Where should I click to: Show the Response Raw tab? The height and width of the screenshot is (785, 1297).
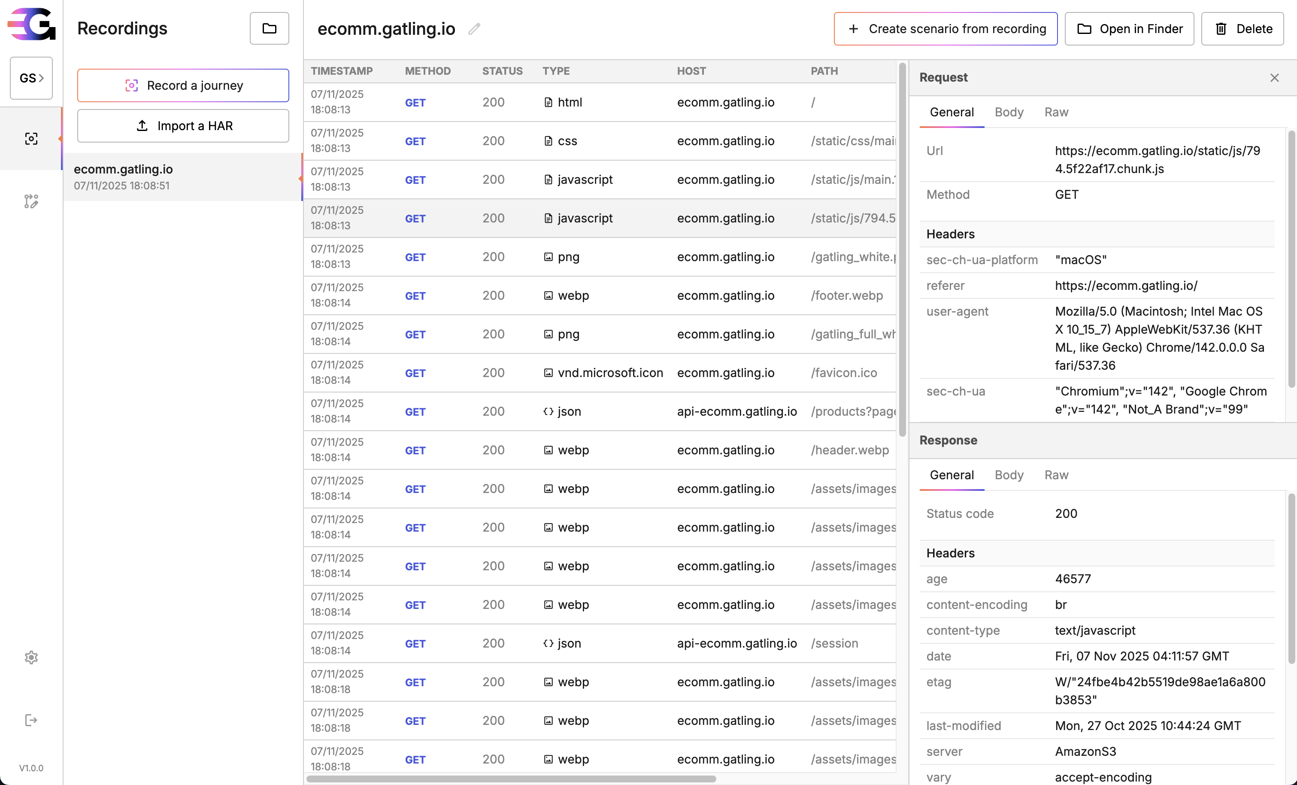pyautogui.click(x=1056, y=475)
